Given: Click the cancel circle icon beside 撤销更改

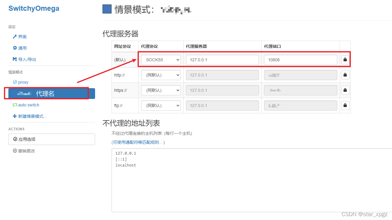Looking at the screenshot, I should [x=15, y=151].
